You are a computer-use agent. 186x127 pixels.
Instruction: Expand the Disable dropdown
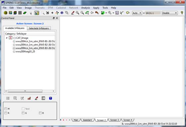point(170,13)
